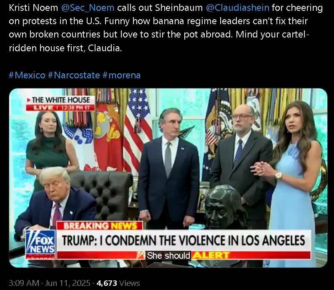
Task: Open the #Mexico hashtag
Action: click(27, 75)
